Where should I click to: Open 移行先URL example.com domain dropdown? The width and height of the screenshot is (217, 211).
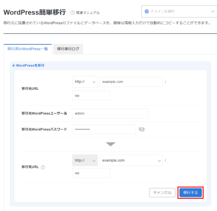tap(131, 160)
